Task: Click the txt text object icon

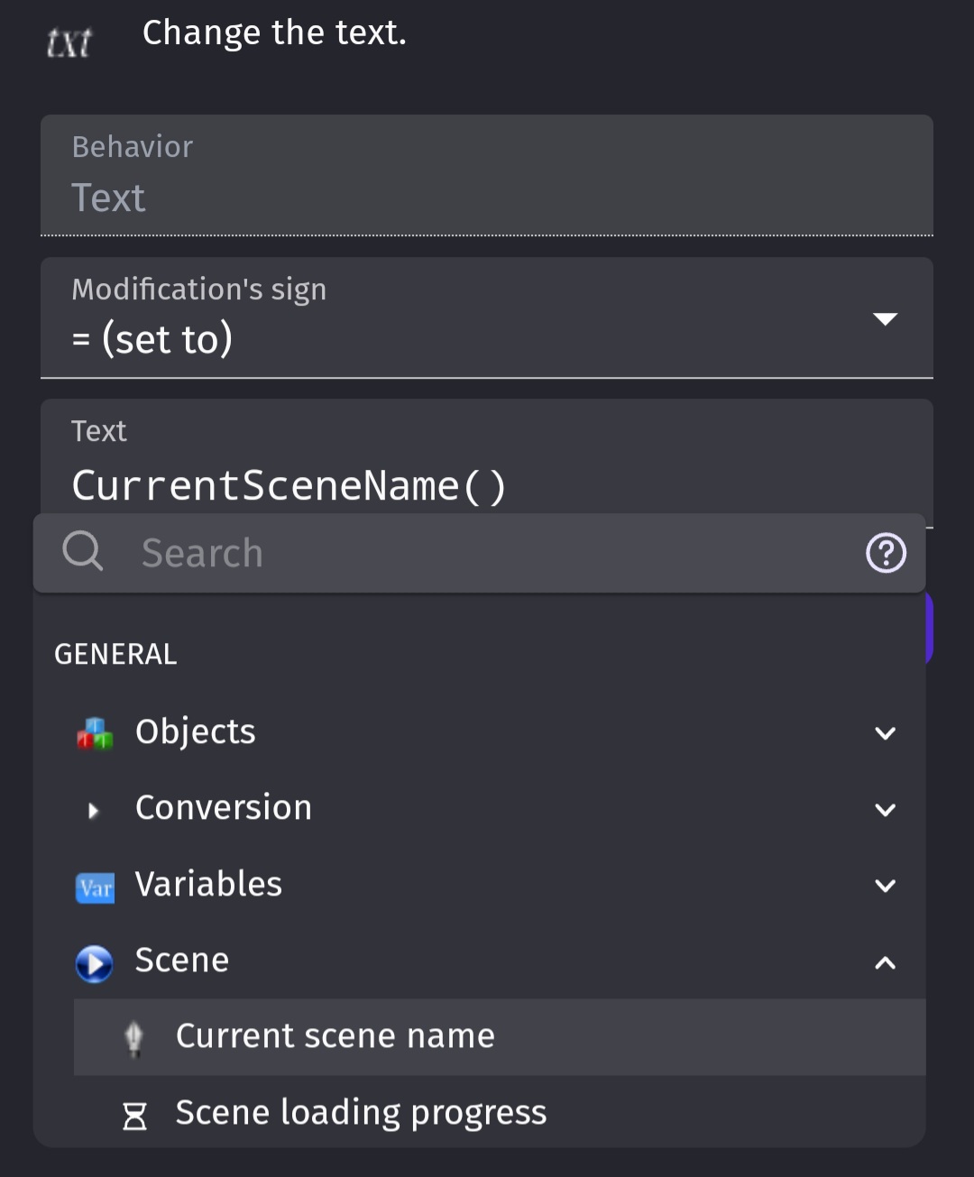Action: pyautogui.click(x=69, y=41)
